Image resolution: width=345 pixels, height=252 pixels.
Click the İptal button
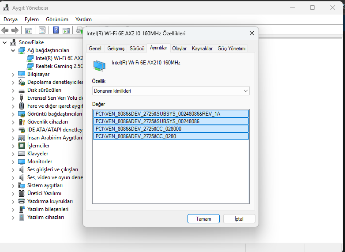(x=239, y=219)
